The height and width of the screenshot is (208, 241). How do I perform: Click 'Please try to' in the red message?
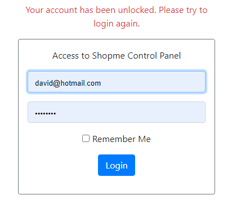183,10
